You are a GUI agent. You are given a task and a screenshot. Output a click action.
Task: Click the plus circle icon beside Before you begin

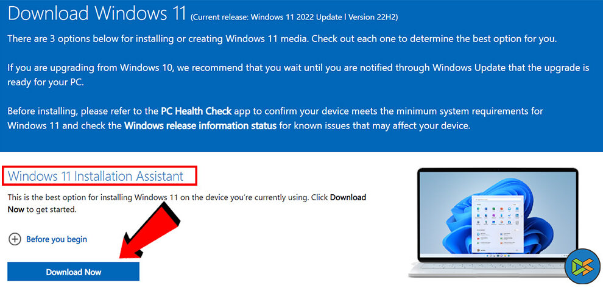15,239
